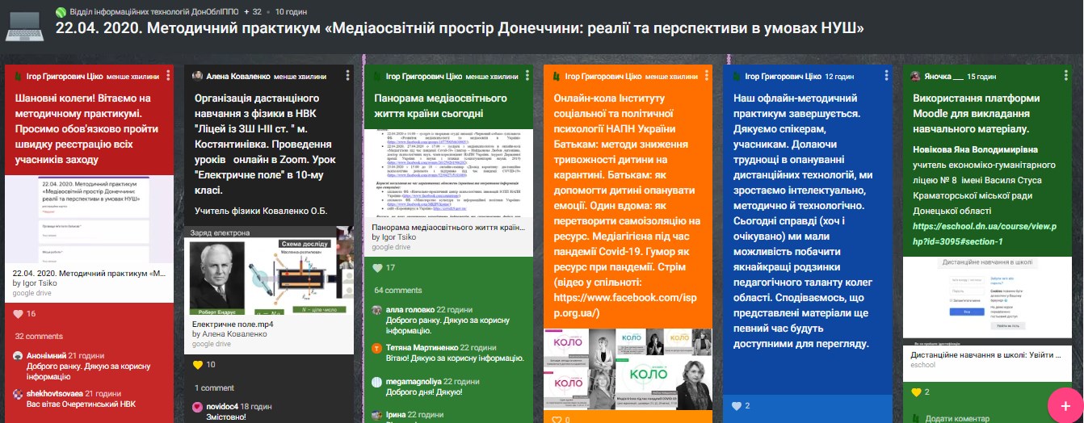1084x423 pixels.
Task: Click Додати коментар input field
Action: tap(957, 418)
